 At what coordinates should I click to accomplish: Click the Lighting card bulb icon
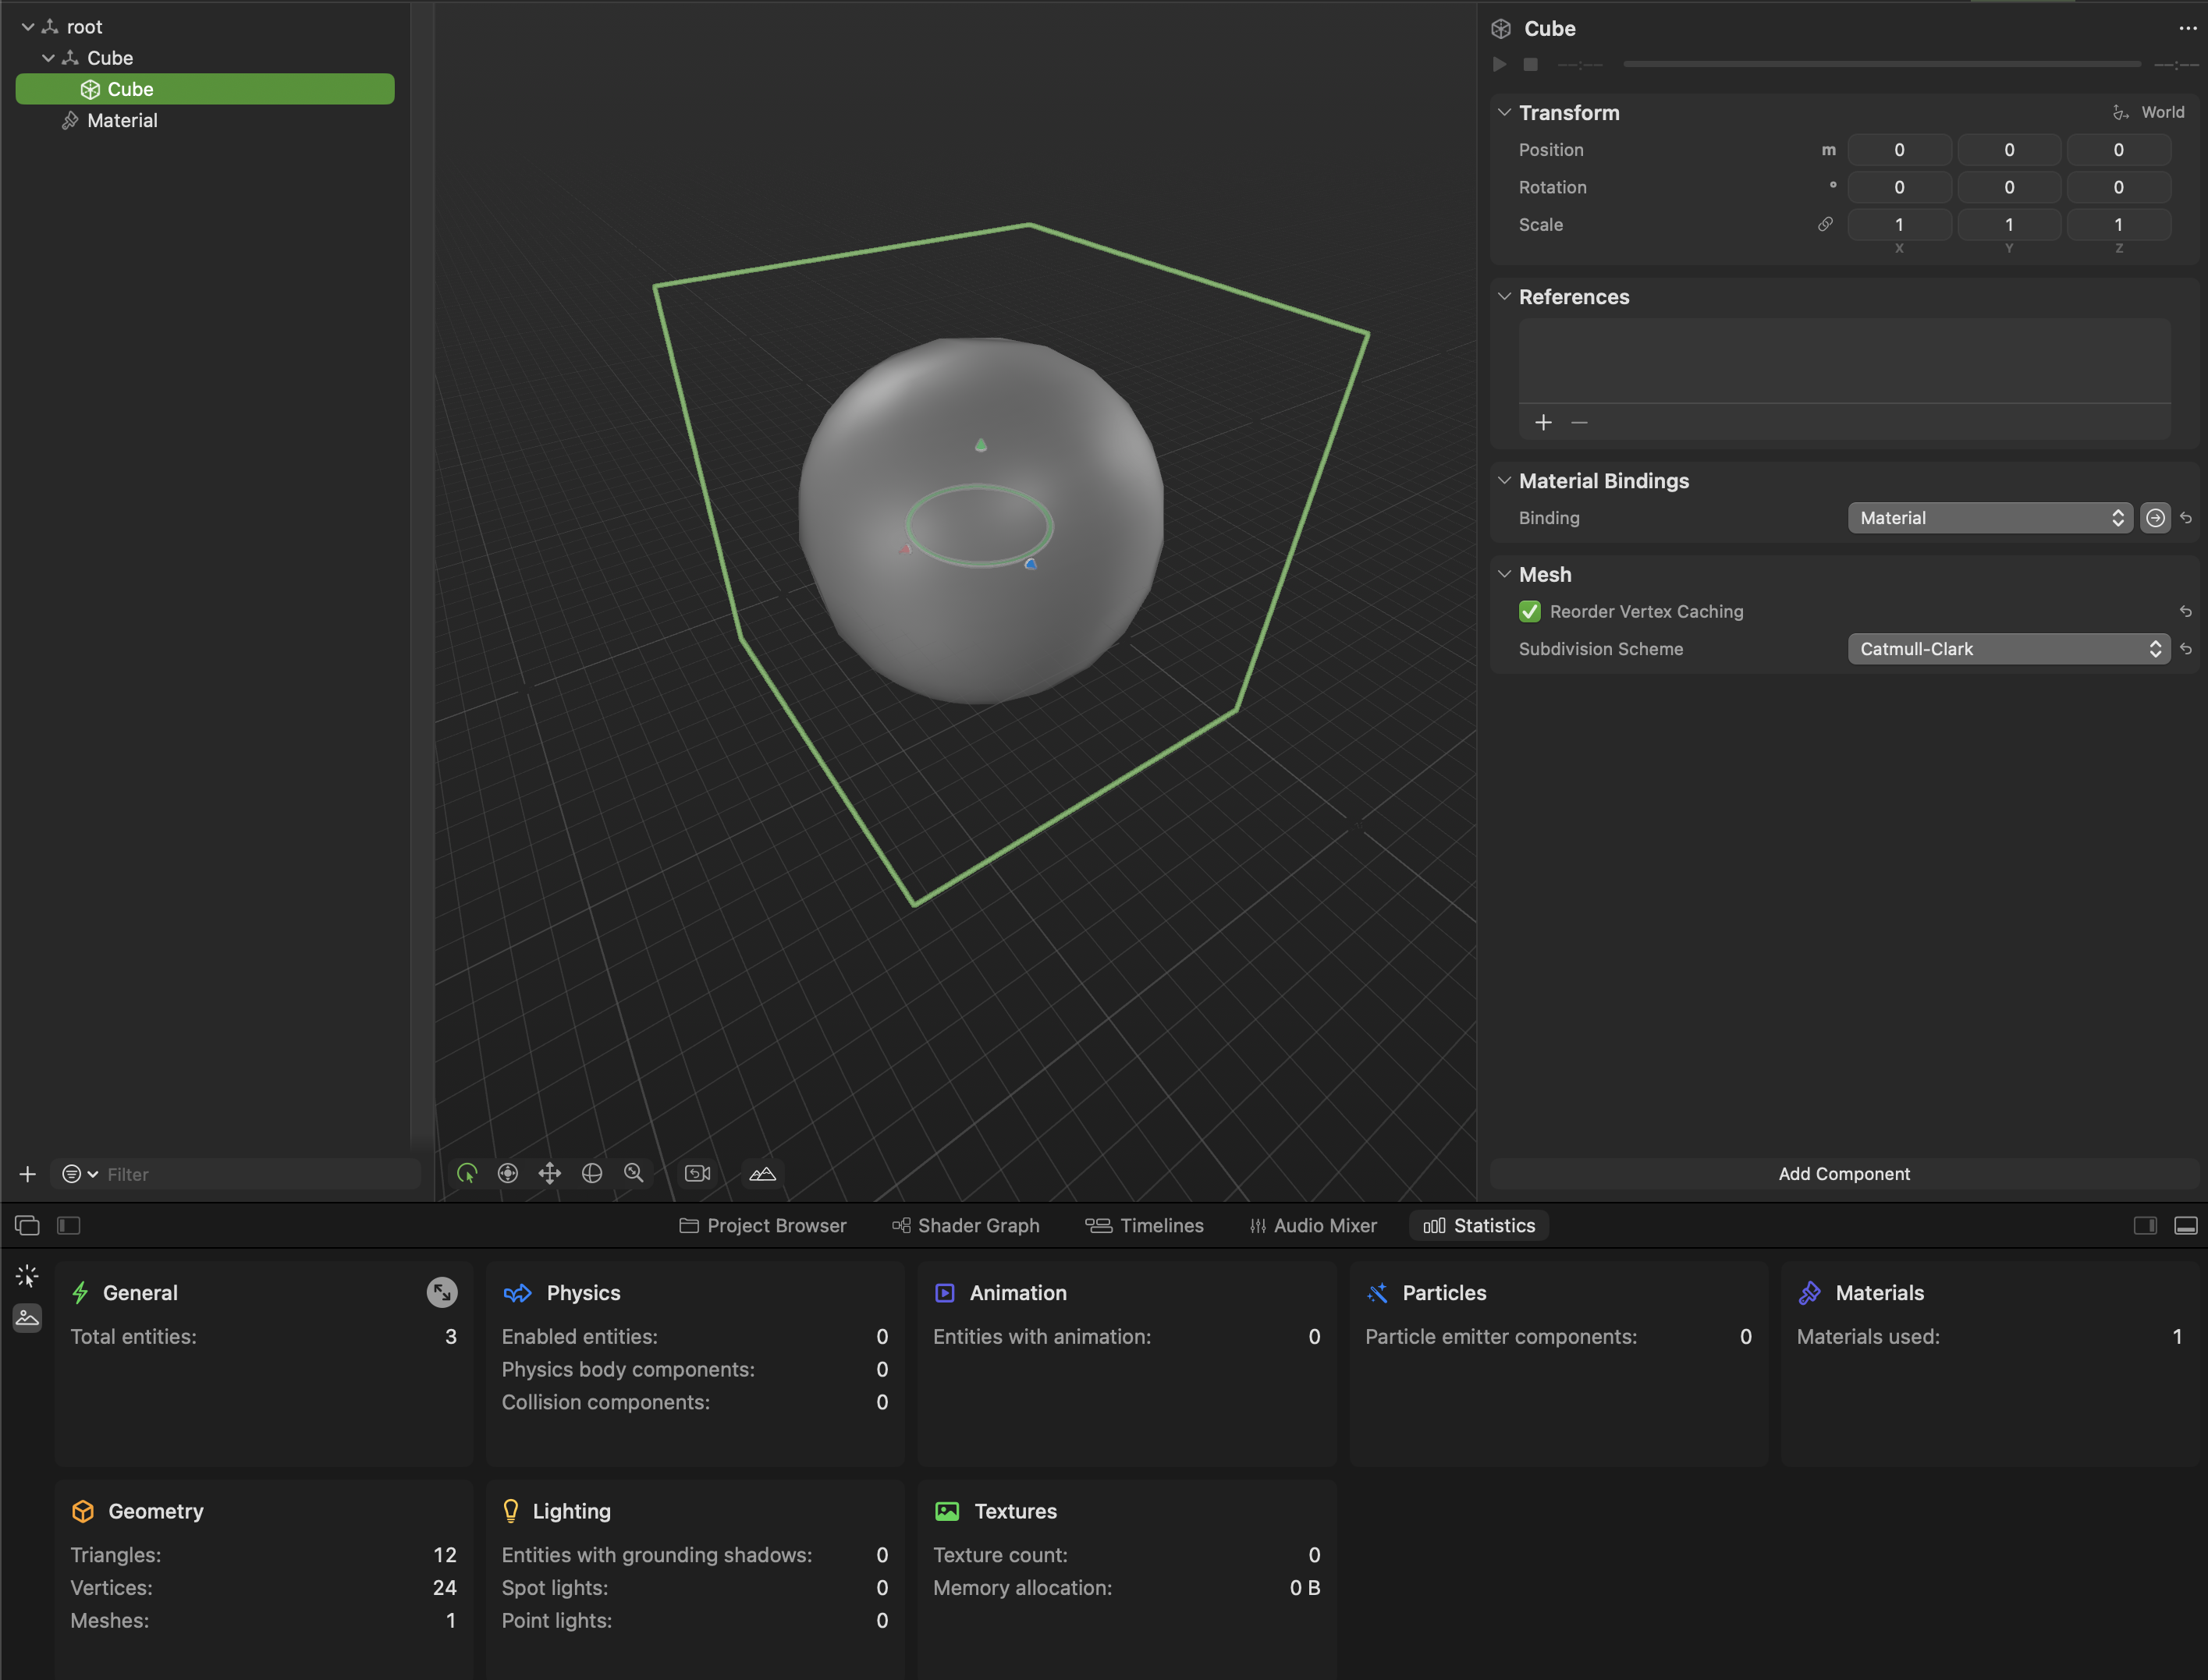coord(510,1511)
